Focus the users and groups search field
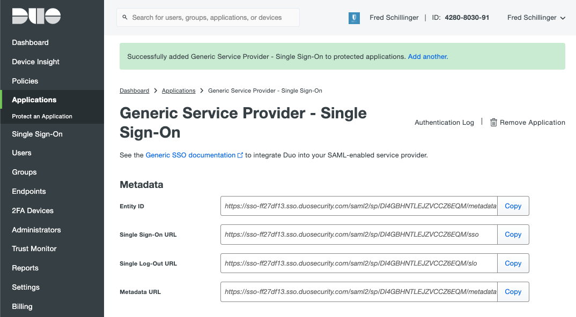 pos(208,17)
